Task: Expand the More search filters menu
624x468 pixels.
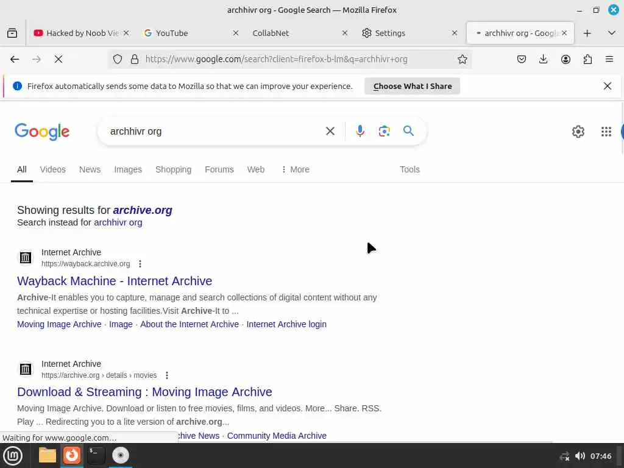Action: (296, 169)
